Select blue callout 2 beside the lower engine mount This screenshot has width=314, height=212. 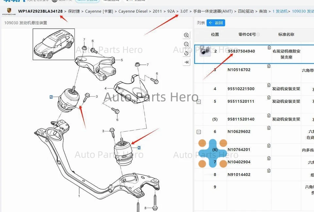pyautogui.click(x=139, y=148)
